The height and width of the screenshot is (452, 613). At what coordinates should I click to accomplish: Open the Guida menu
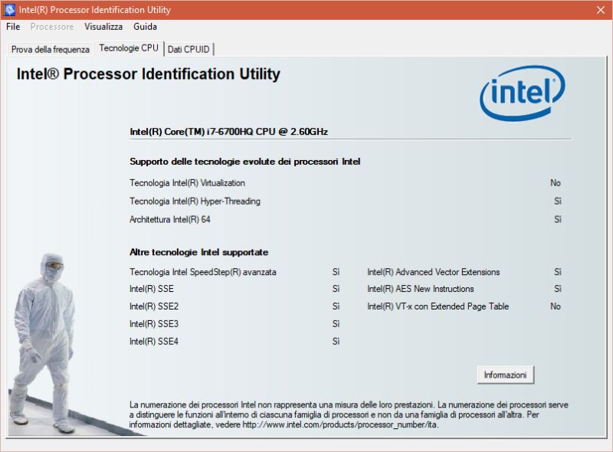coord(146,27)
